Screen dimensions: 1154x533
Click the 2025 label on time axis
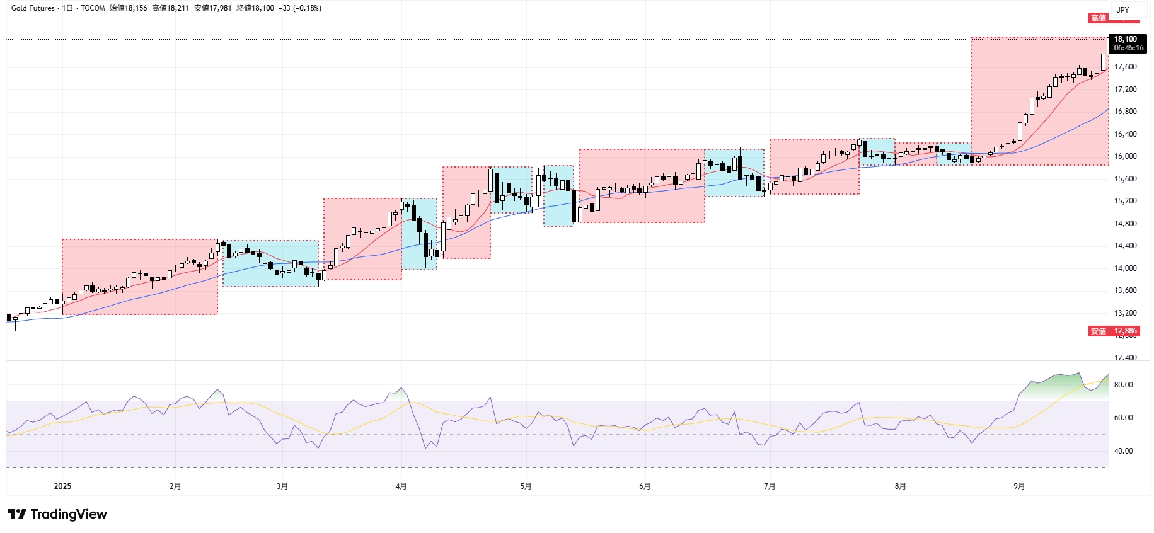pyautogui.click(x=62, y=486)
